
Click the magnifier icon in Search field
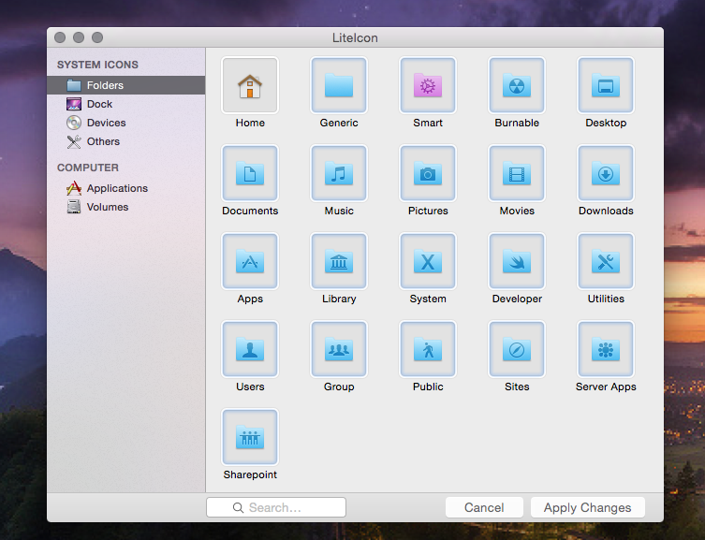238,507
